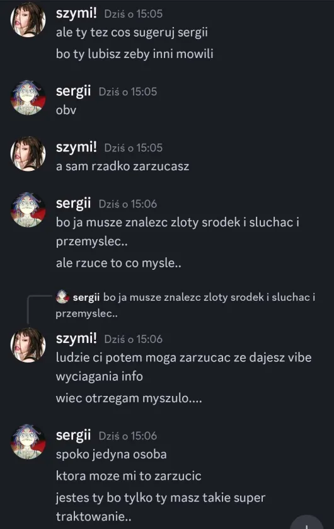Open username szymi! on the first message
This screenshot has width=334, height=529.
pos(76,13)
